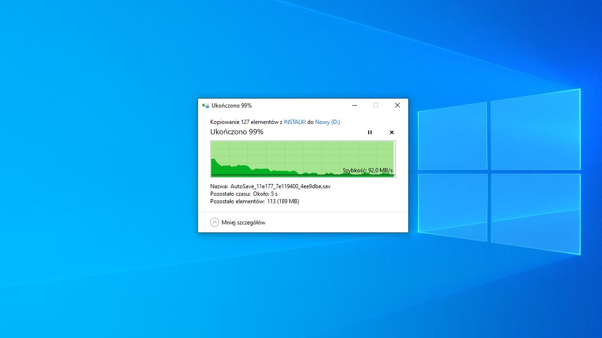Viewport: 602px width, 338px height.
Task: Open the INSTALKI source folder link
Action: 295,122
